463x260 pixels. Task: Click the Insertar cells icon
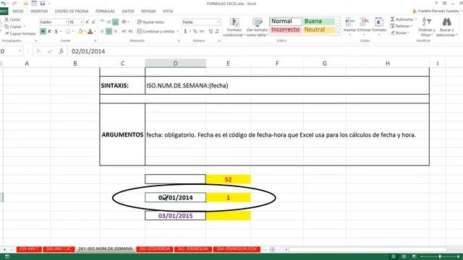point(349,22)
